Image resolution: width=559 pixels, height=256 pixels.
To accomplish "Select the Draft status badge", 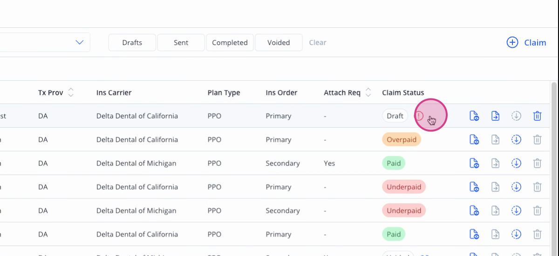I will [x=395, y=116].
